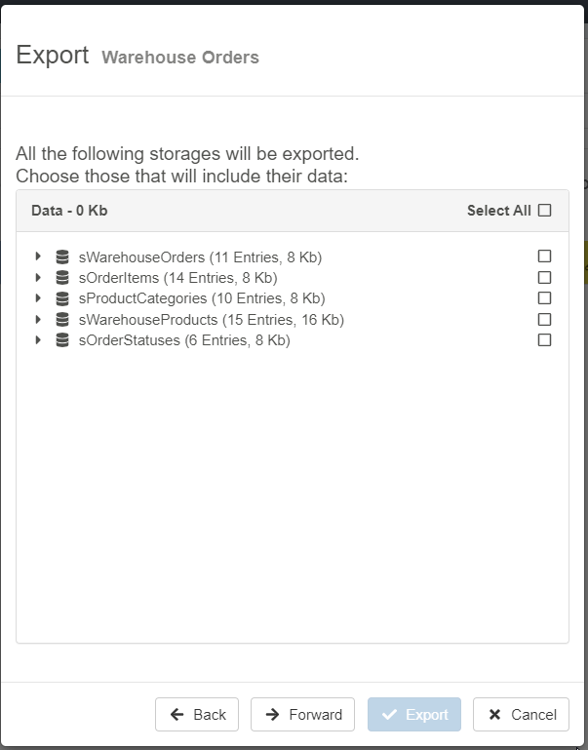This screenshot has width=588, height=750.
Task: Click the sWarehouseProducts database icon
Action: tap(62, 320)
